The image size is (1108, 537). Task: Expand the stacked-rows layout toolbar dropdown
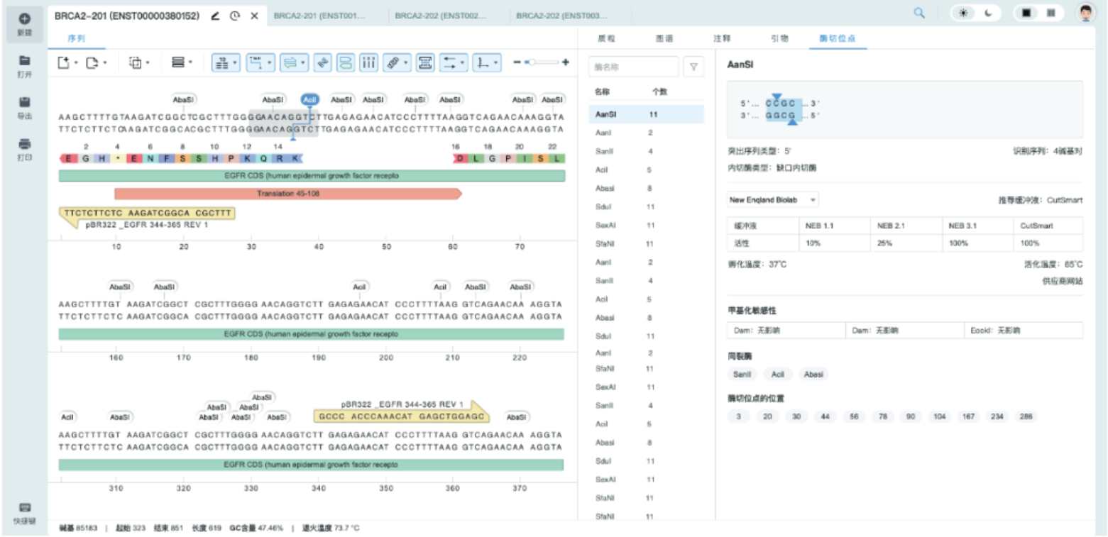click(x=182, y=63)
